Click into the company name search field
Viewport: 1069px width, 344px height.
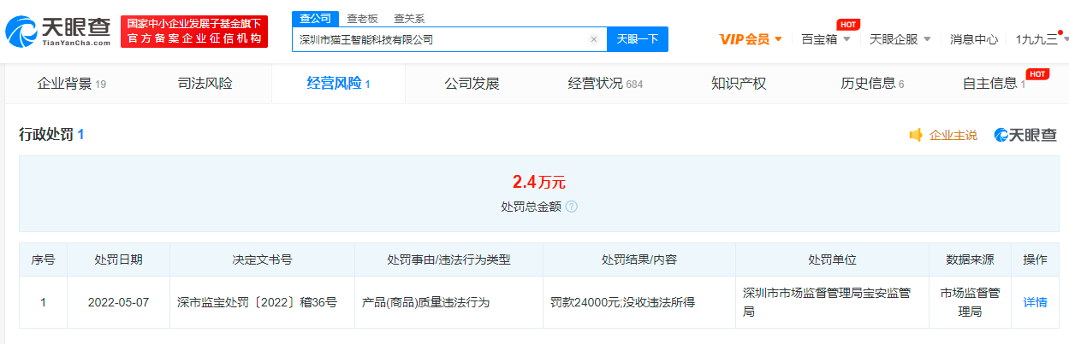pyautogui.click(x=441, y=39)
